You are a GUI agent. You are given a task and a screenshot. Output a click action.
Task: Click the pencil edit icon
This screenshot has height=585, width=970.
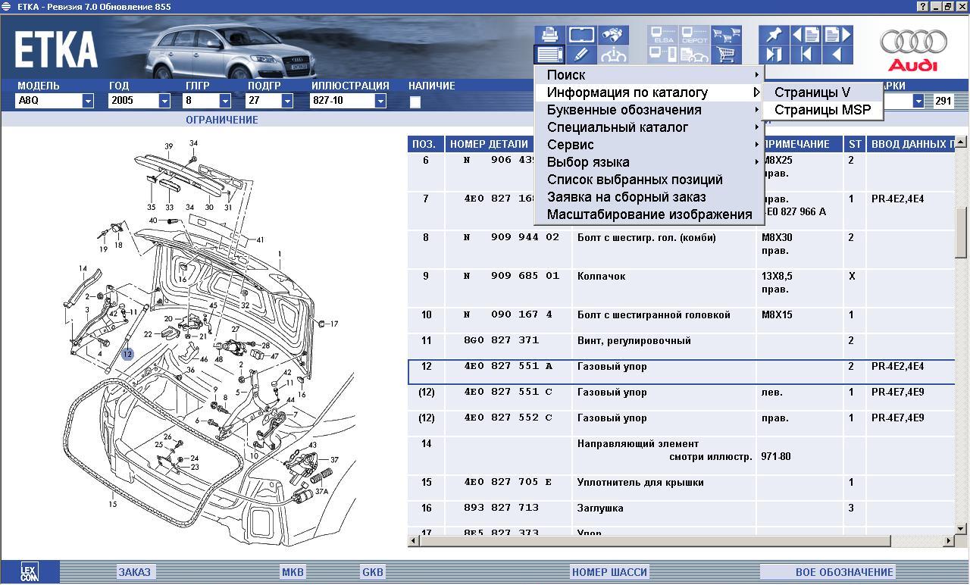pyautogui.click(x=581, y=55)
